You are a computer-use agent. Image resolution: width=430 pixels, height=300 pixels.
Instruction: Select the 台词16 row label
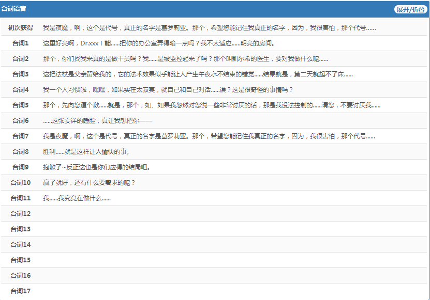(21, 276)
